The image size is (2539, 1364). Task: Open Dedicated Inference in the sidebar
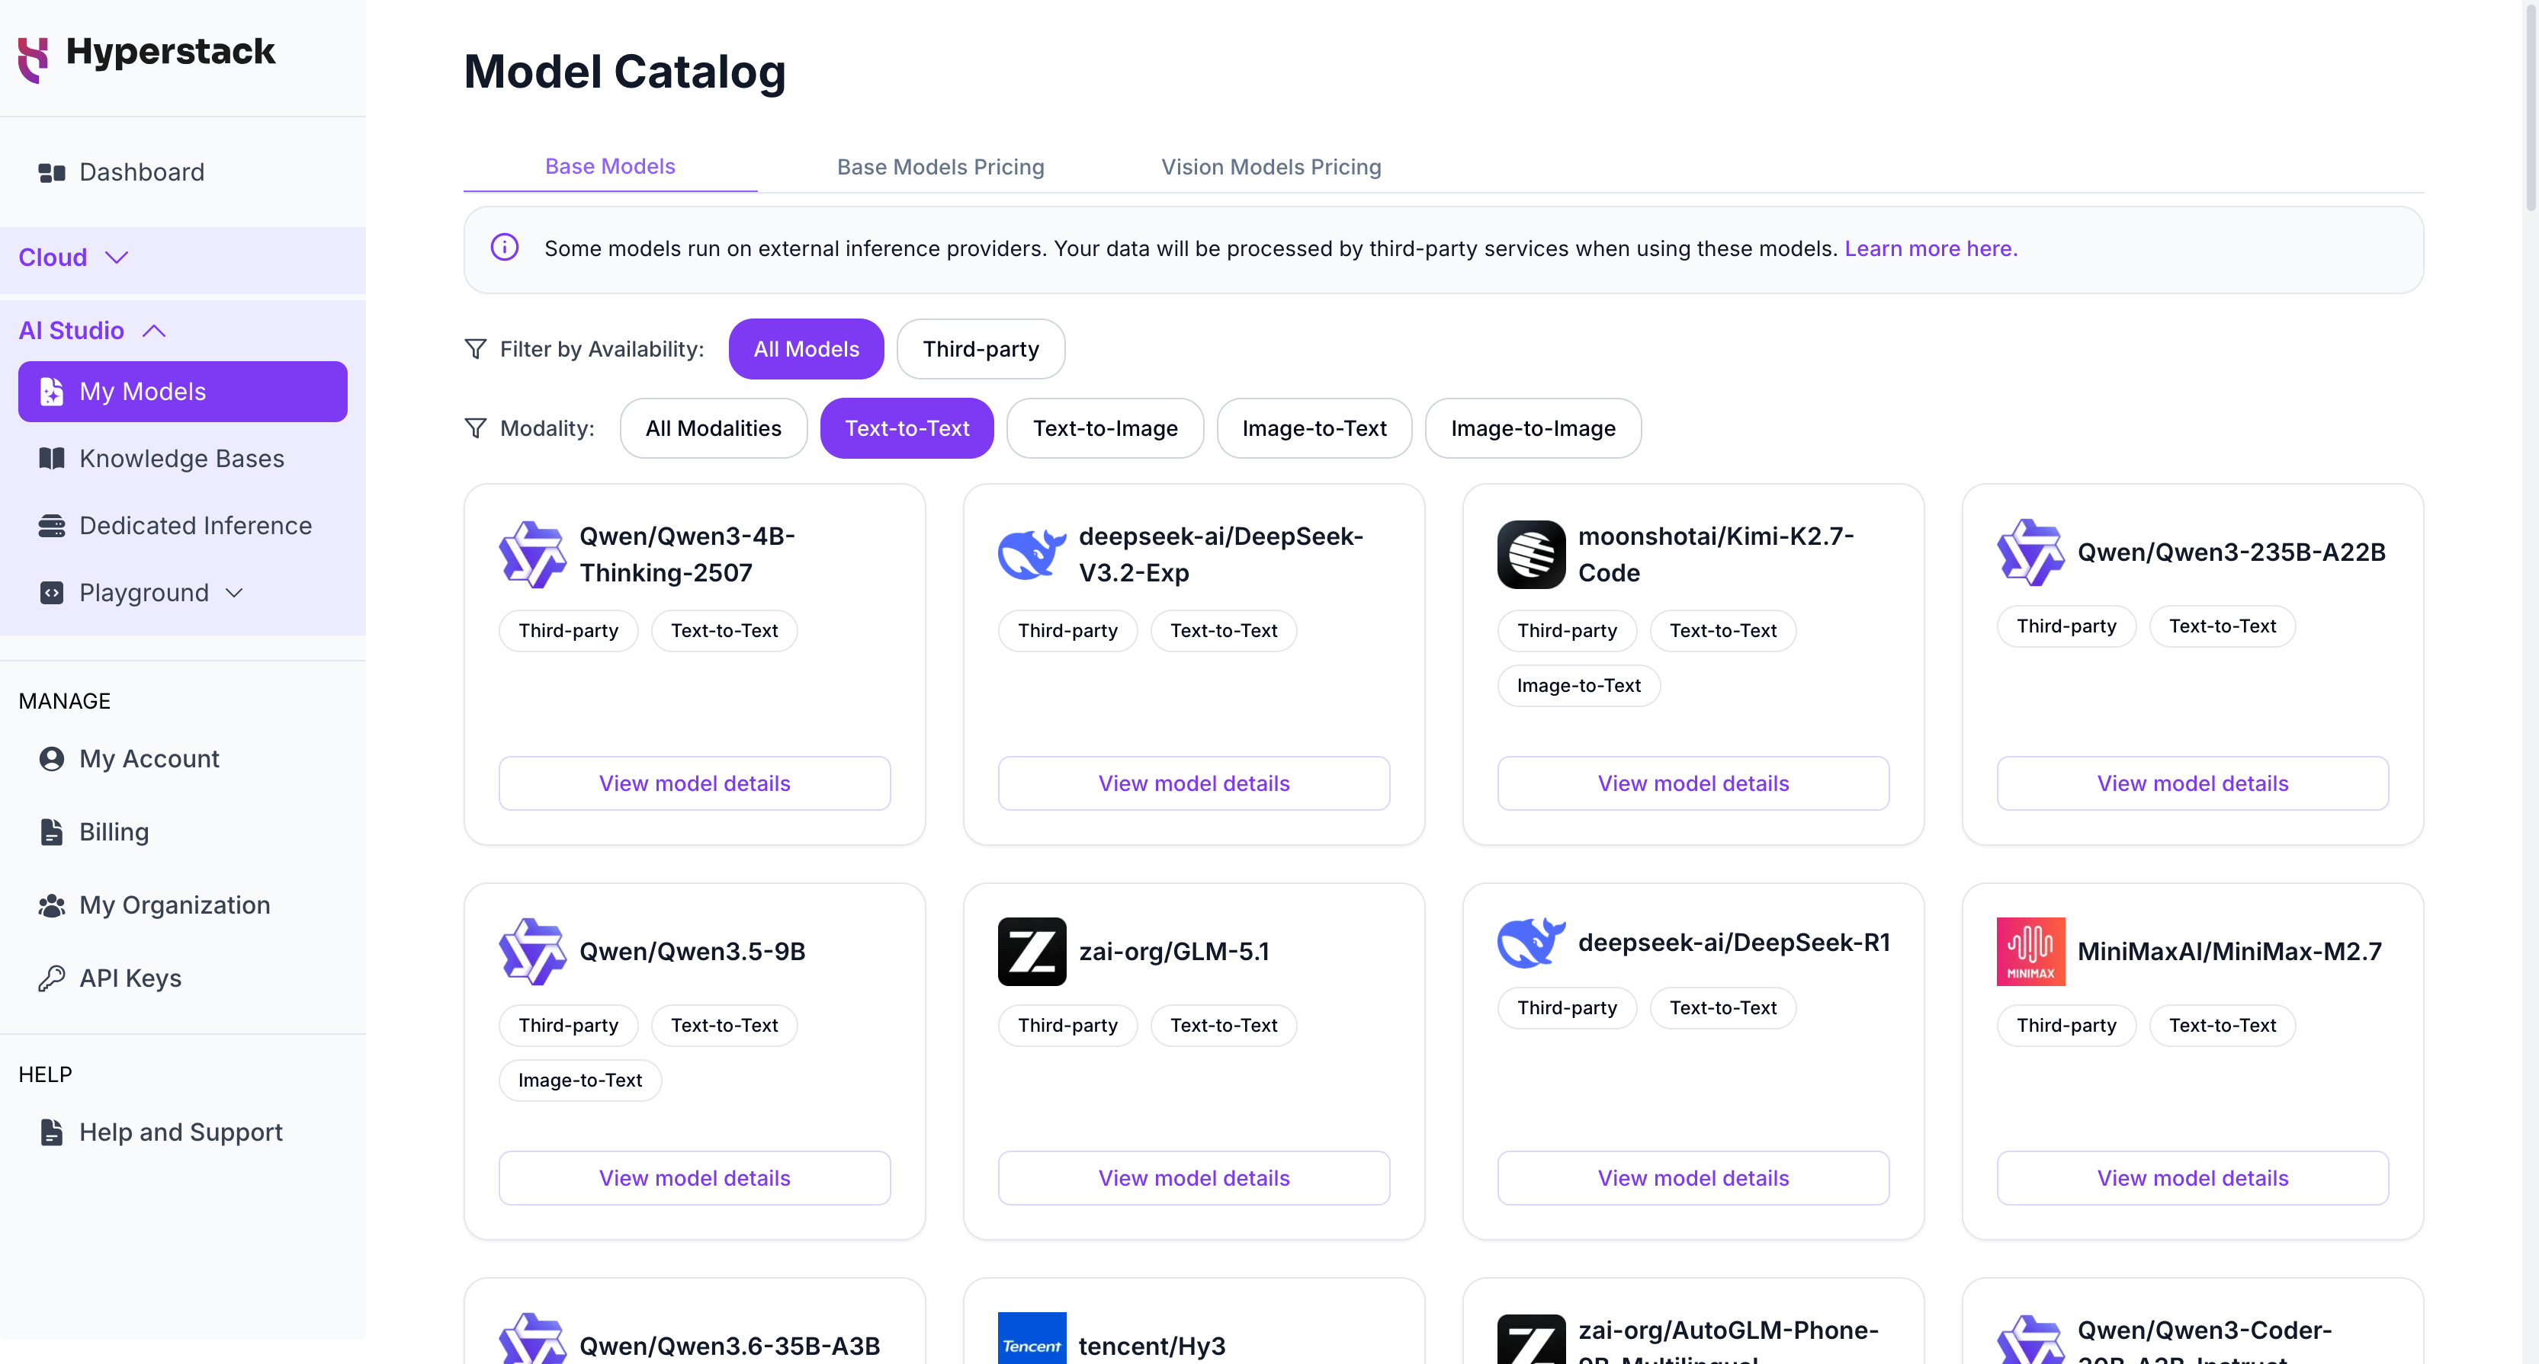point(183,526)
